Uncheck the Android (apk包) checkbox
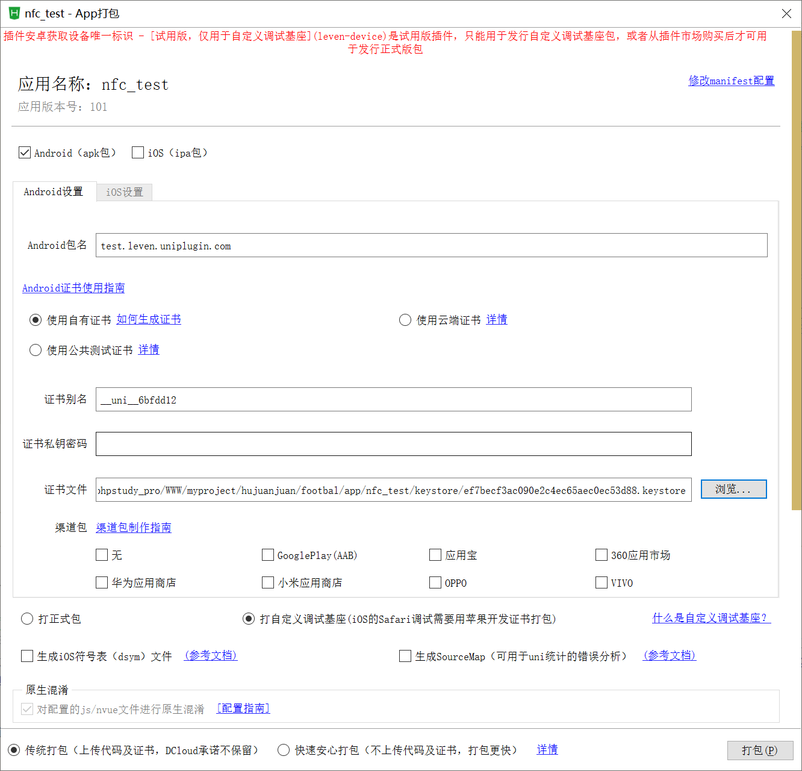Screen dimensions: 802x771 point(24,152)
